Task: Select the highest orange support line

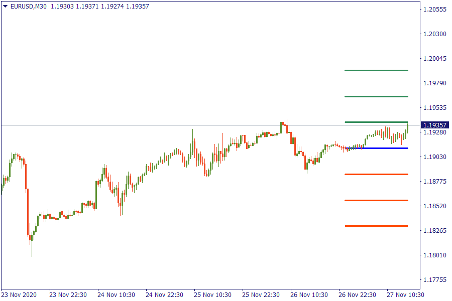Action: coord(376,174)
